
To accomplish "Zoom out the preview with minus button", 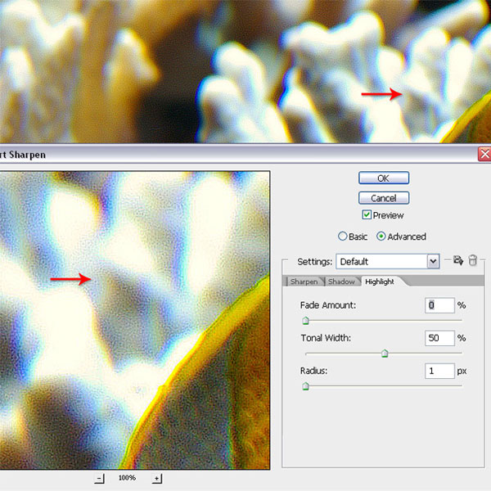I will [x=100, y=479].
